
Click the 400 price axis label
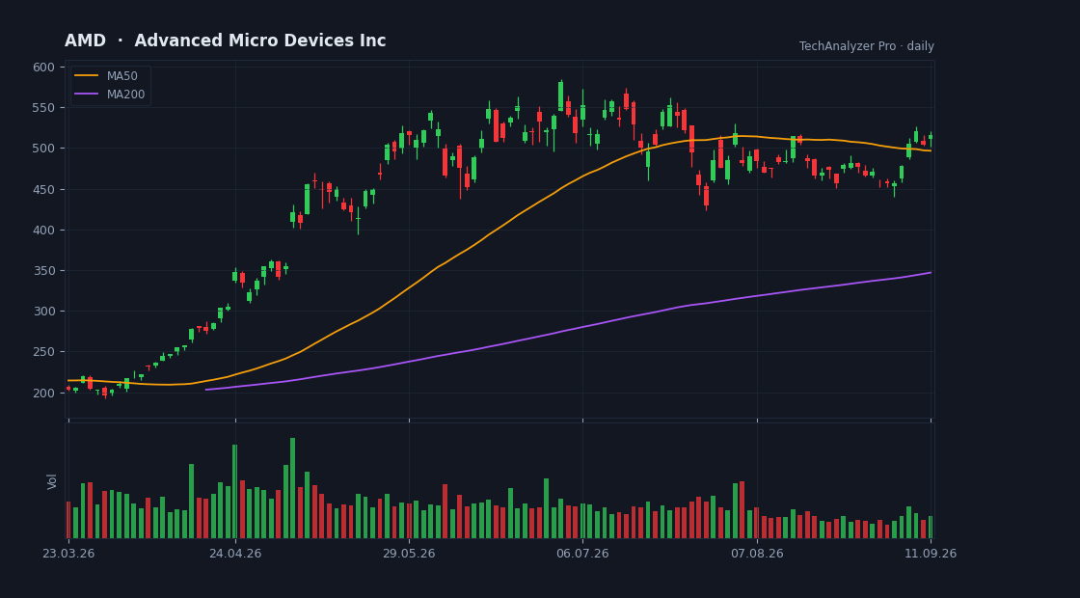pos(43,231)
